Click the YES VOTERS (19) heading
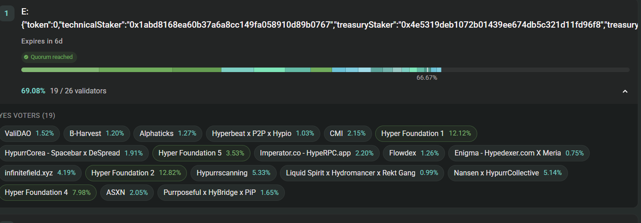This screenshot has height=223, width=641. tap(27, 116)
